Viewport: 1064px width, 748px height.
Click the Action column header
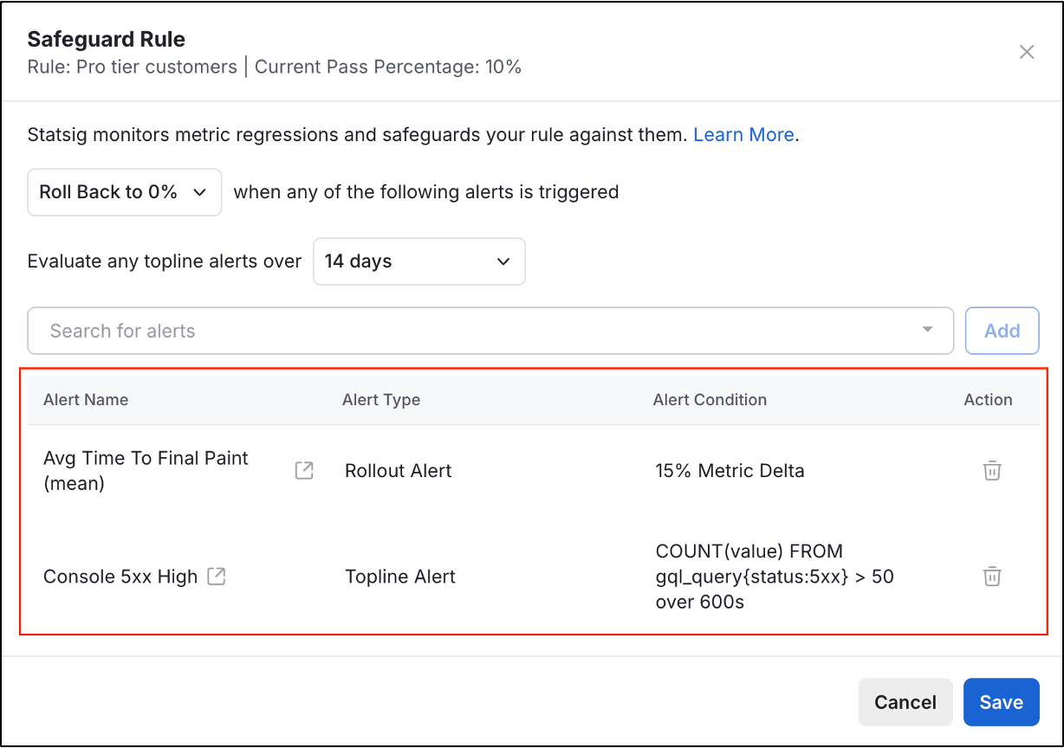click(x=988, y=399)
